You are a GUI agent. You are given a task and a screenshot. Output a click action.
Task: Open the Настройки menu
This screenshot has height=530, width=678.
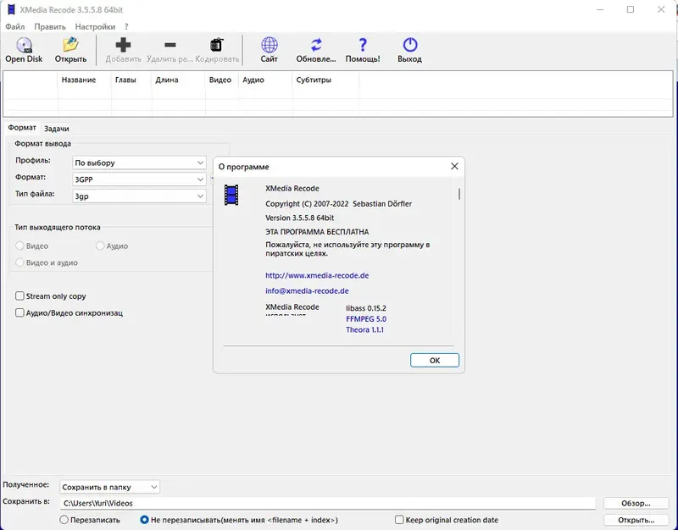95,26
